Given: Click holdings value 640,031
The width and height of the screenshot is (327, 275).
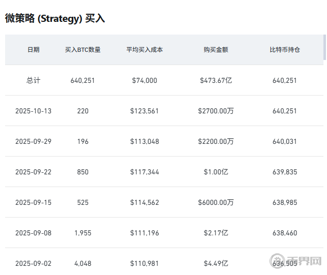Looking at the screenshot, I should coord(285,141).
